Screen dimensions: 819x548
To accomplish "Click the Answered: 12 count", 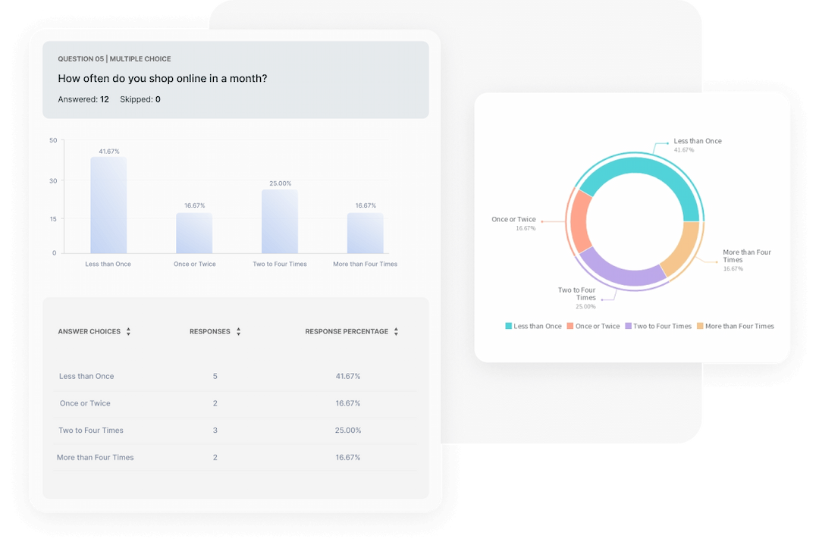I will 83,99.
